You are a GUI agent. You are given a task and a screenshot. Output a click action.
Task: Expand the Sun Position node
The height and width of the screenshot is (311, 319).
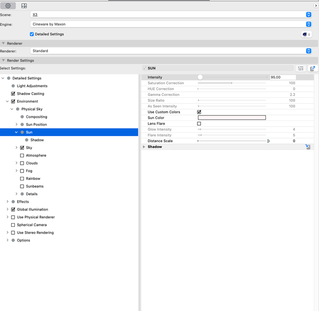pyautogui.click(x=16, y=125)
